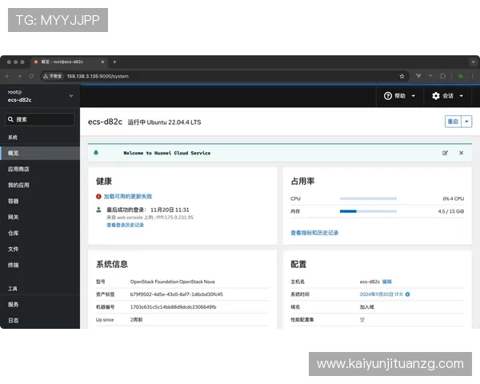Click 加入域 domain link

(366, 307)
